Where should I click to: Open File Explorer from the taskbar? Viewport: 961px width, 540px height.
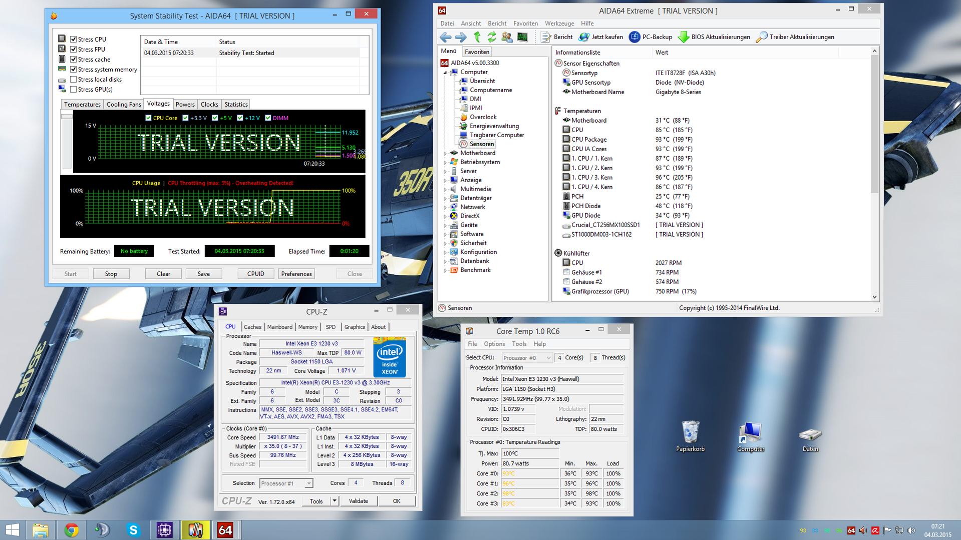tap(41, 530)
